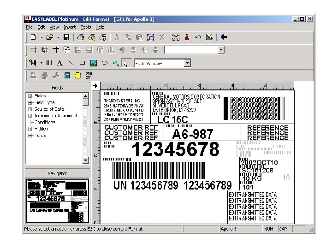Click the Navigator label thumbnail preview
This screenshot has width=332, height=249.
pyautogui.click(x=58, y=201)
